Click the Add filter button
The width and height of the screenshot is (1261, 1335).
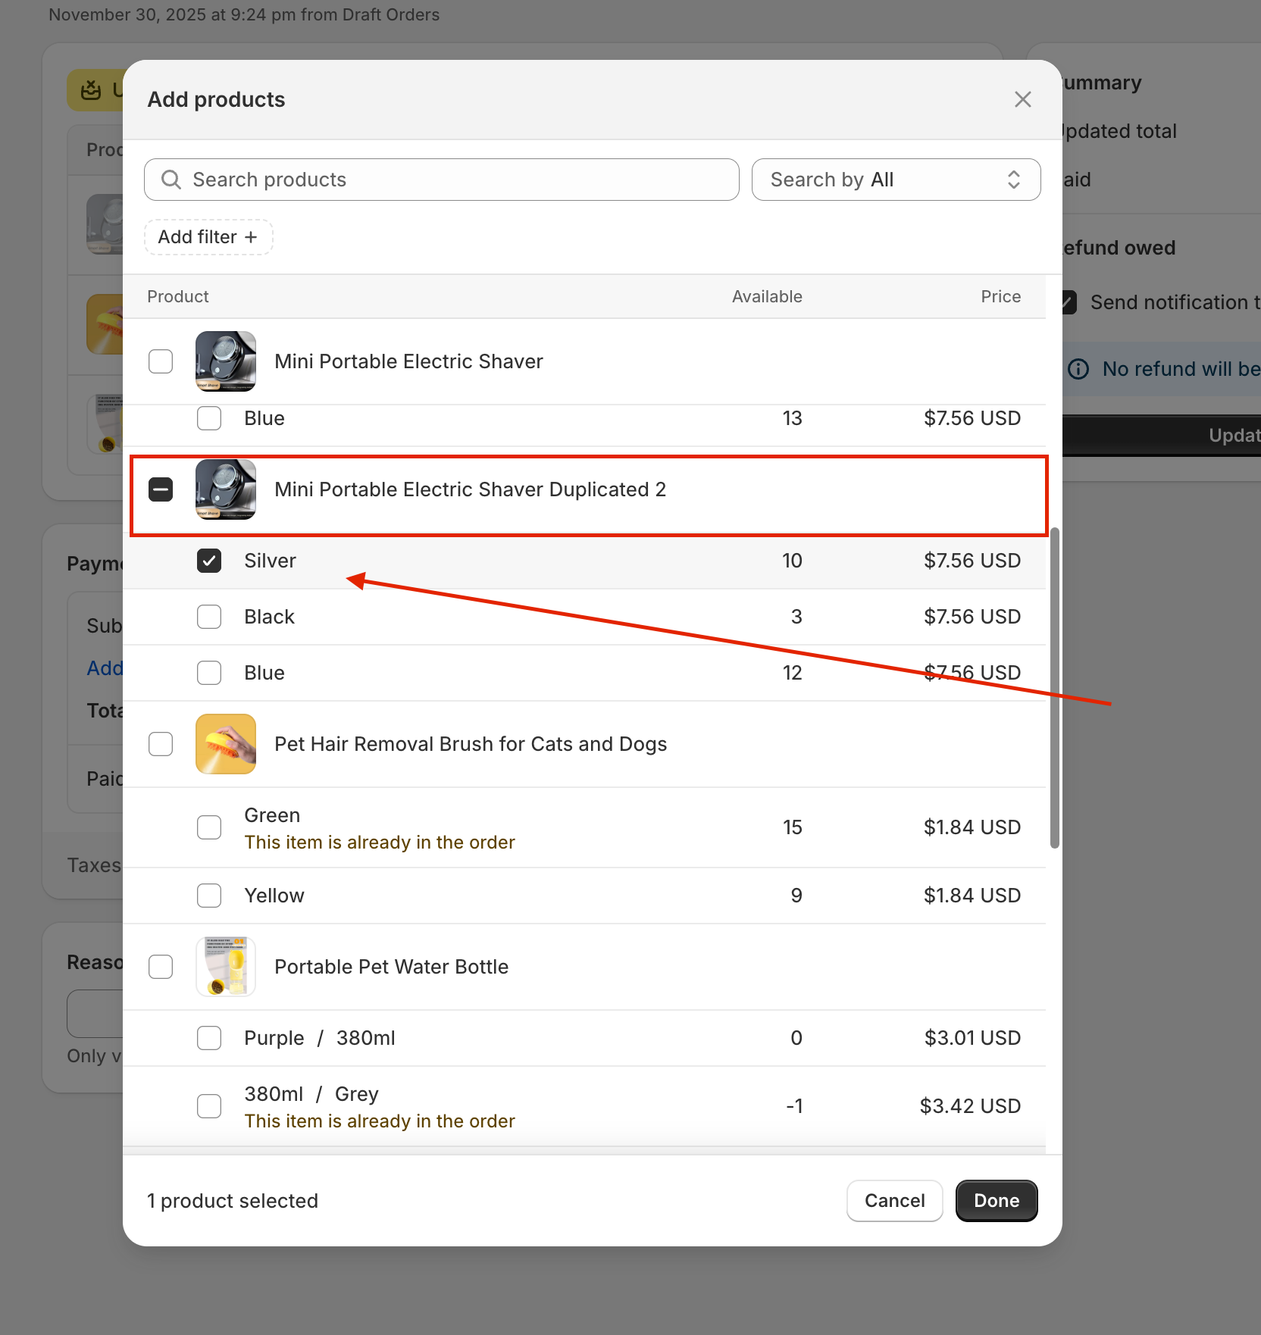point(208,237)
